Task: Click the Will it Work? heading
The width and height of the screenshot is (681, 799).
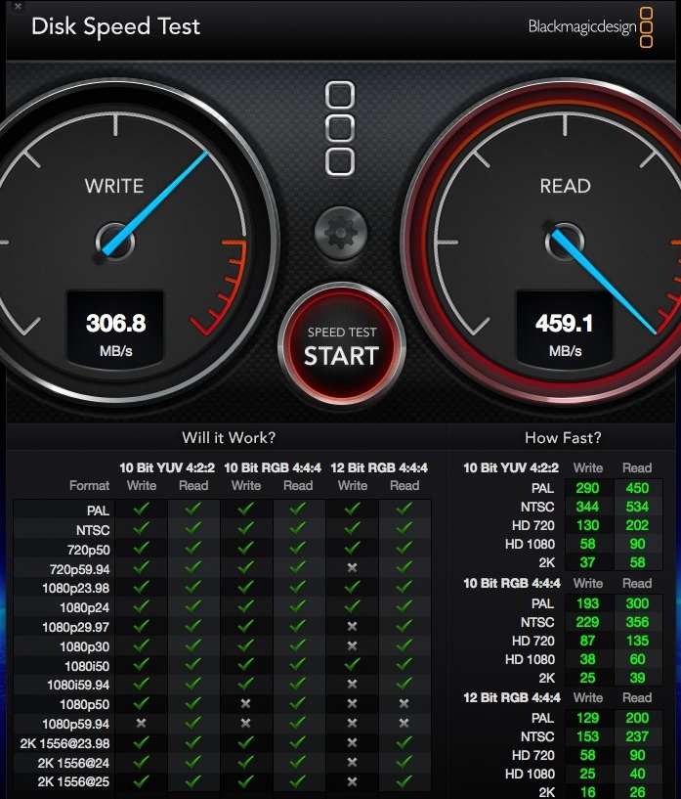Action: (229, 437)
